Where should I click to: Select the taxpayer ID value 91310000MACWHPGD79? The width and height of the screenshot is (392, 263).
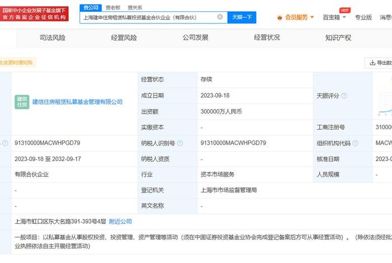[x=234, y=143]
